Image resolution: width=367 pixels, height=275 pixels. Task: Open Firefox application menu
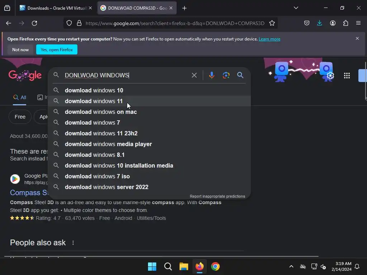point(358,23)
